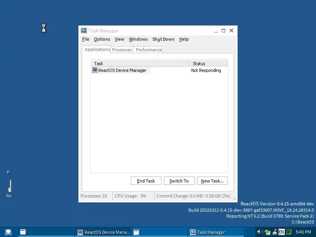Click the green CPU usage tray icon

point(289,232)
